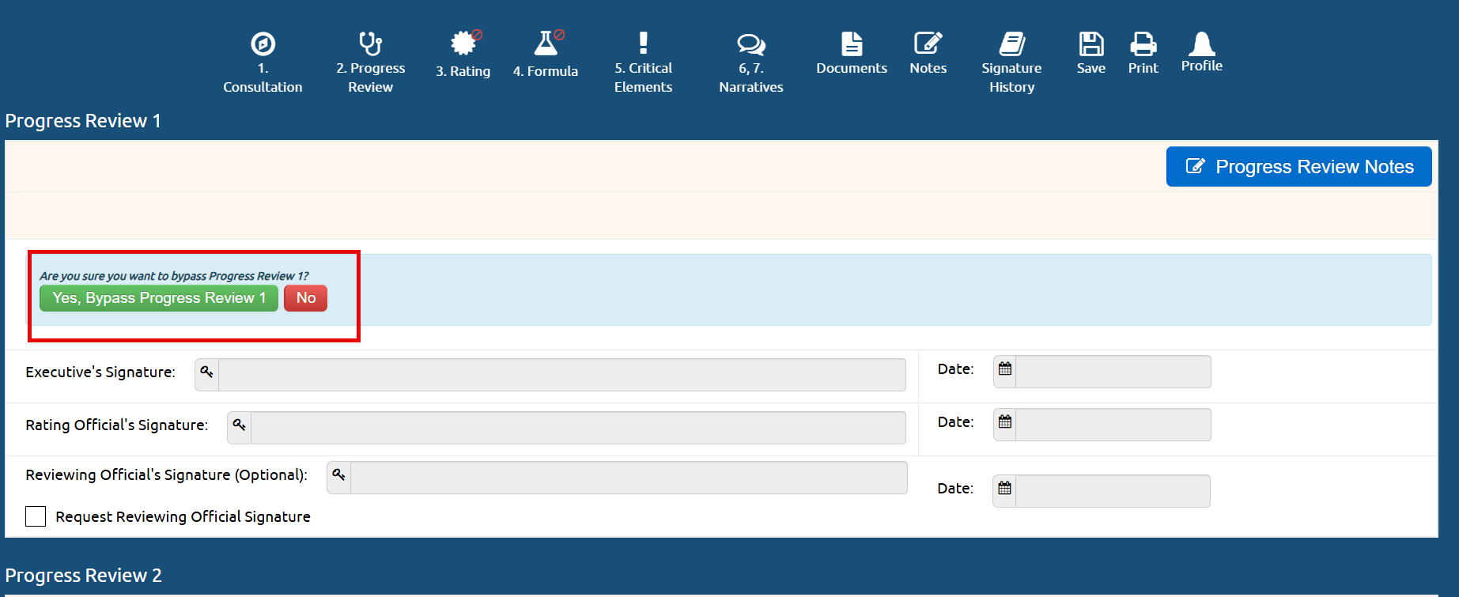Open the 6, 7. Narratives chat icon
Viewport: 1459px width, 597px height.
[x=750, y=44]
